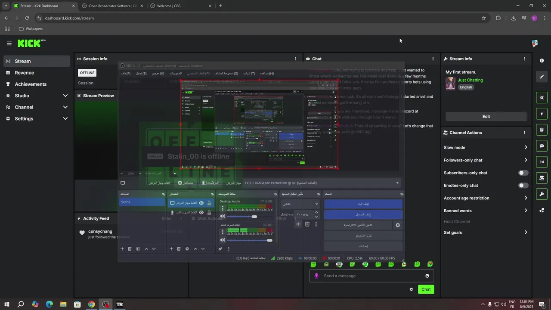This screenshot has width=551, height=310.
Task: Click the lightning bolt icon in right rail
Action: pos(542,114)
